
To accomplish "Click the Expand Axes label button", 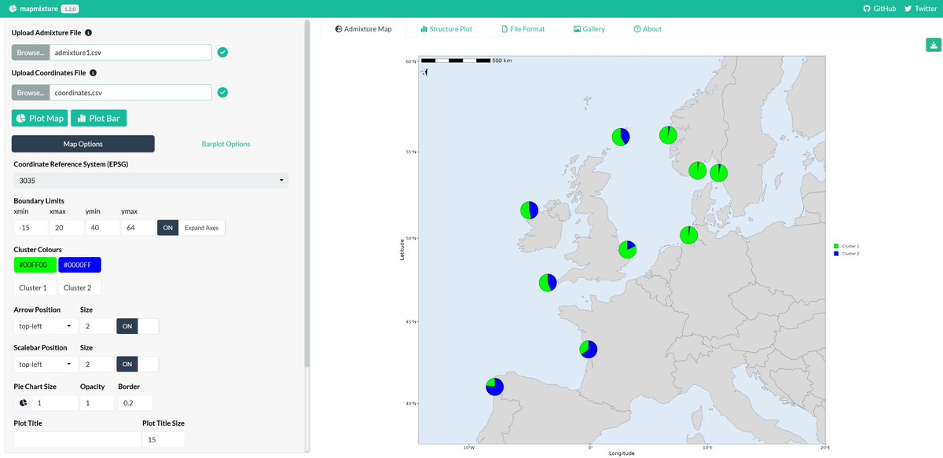I will [202, 228].
